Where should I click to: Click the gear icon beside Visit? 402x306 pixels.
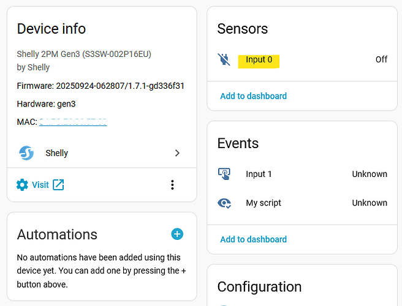(x=22, y=185)
